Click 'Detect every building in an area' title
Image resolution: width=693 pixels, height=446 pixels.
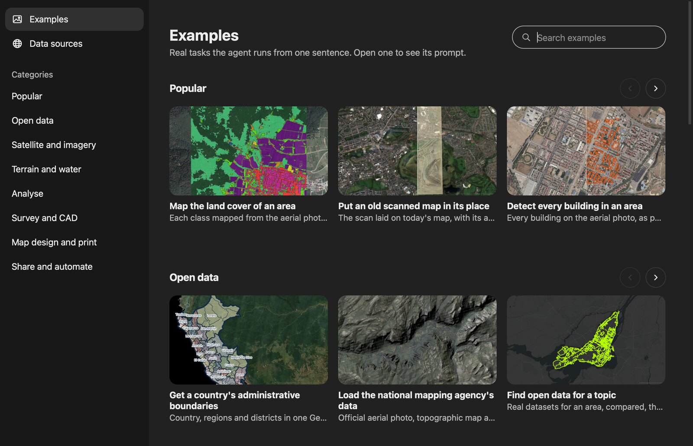click(x=575, y=206)
